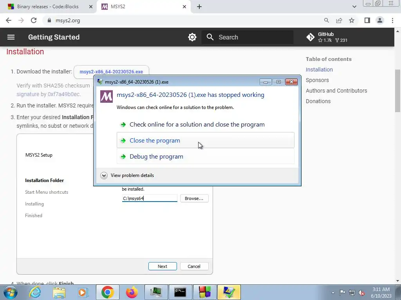Open the Chrome profile avatar
This screenshot has width=401, height=300.
(x=380, y=20)
